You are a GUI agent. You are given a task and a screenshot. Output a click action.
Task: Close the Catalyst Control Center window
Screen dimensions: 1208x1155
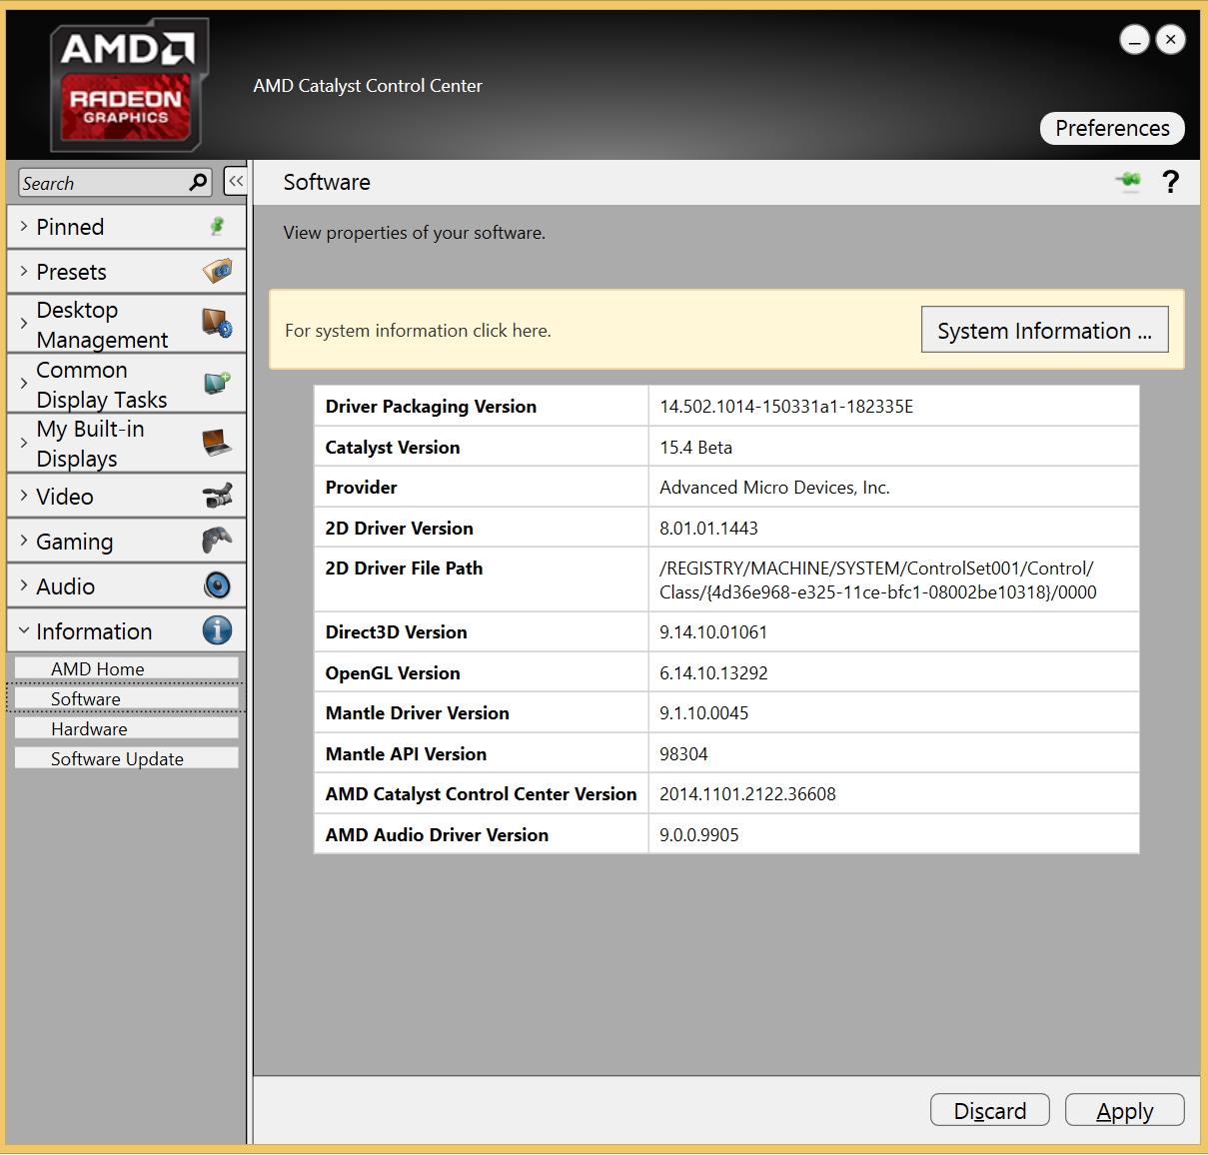click(1171, 40)
